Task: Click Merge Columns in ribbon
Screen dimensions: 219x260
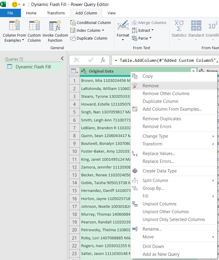Action: point(149,22)
